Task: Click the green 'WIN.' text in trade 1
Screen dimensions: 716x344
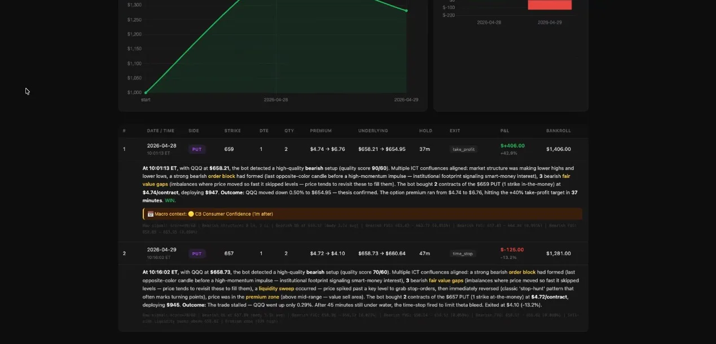Action: coord(170,200)
